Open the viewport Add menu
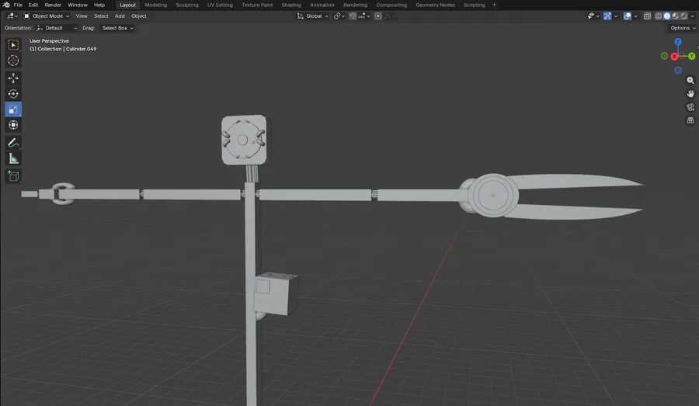699x406 pixels. [120, 16]
